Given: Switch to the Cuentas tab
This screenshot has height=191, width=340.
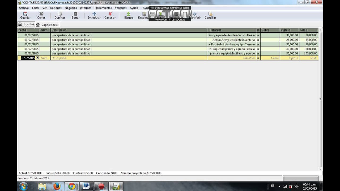Looking at the screenshot, I should click(x=26, y=24).
